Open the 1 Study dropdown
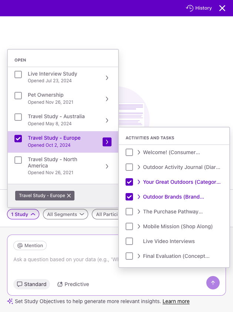 click(23, 214)
